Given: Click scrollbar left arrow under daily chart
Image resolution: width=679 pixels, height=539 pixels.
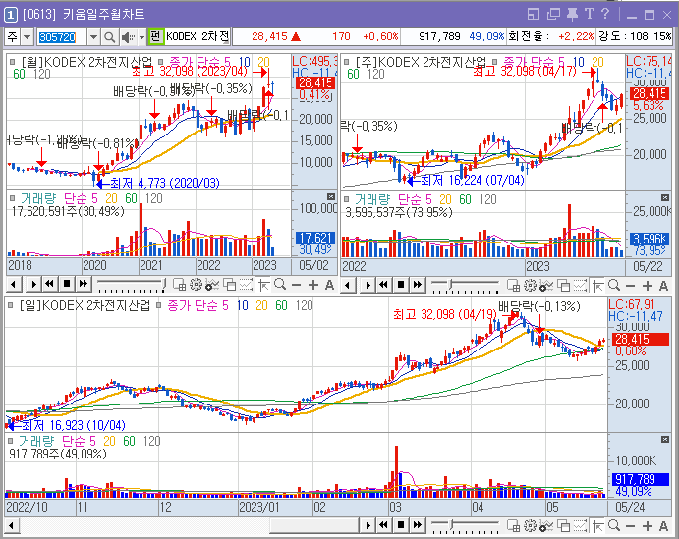Looking at the screenshot, I should (x=11, y=525).
